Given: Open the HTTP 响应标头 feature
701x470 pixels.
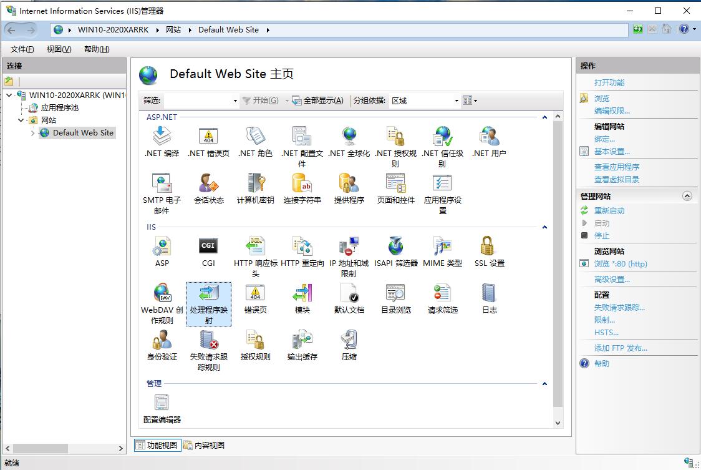Looking at the screenshot, I should [x=255, y=257].
